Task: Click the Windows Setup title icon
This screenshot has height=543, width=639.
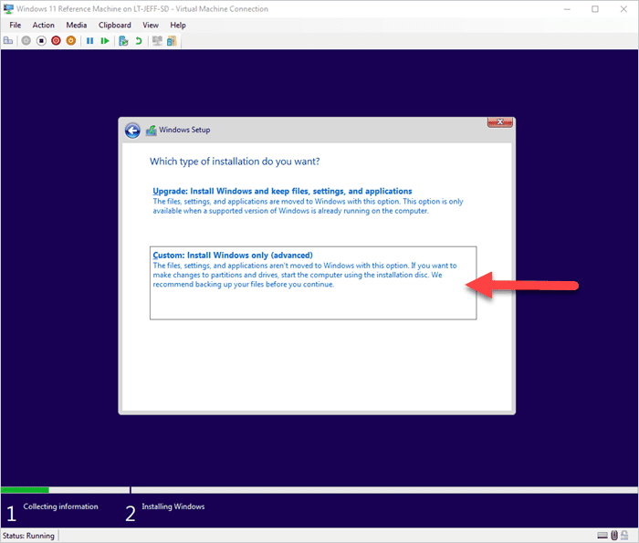Action: (151, 131)
